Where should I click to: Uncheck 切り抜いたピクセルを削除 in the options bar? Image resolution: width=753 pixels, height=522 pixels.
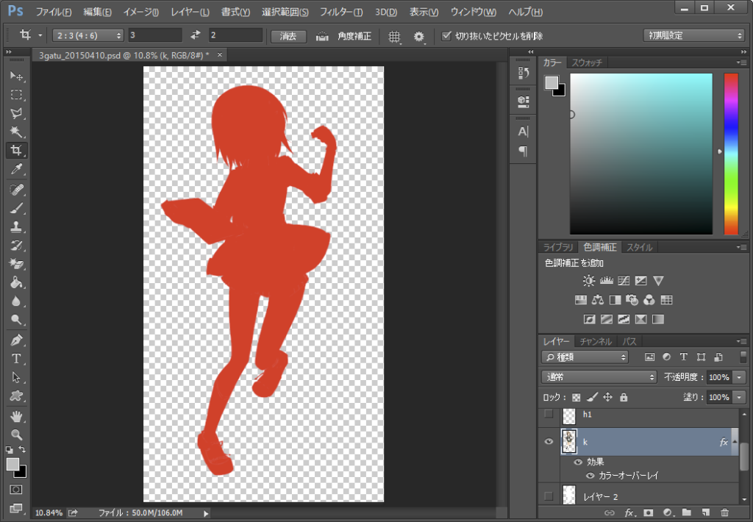pyautogui.click(x=446, y=35)
